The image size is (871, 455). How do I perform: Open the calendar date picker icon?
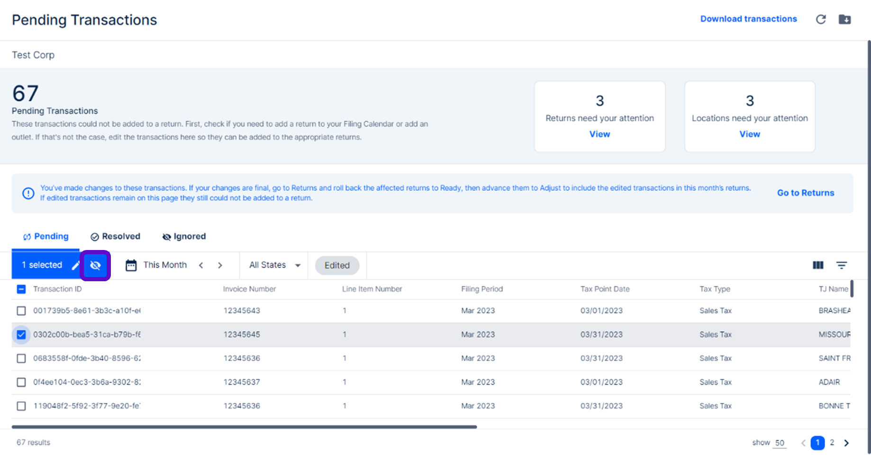point(131,265)
